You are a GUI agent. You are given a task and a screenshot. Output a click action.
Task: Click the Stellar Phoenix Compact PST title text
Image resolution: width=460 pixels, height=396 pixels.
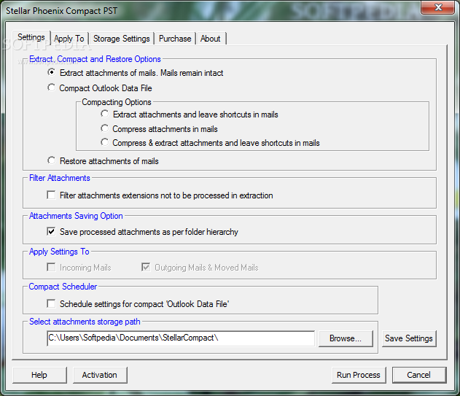point(62,11)
